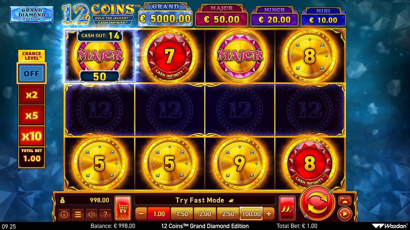Enable the x2 Chance Level
Screen dimensions: 410x230
coord(31,95)
